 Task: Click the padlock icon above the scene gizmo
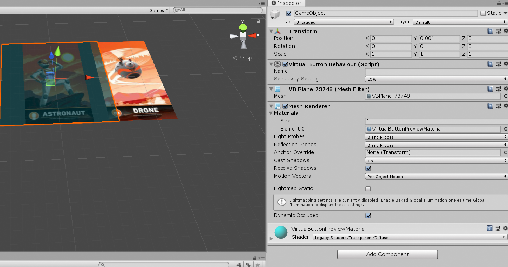pyautogui.click(x=258, y=21)
